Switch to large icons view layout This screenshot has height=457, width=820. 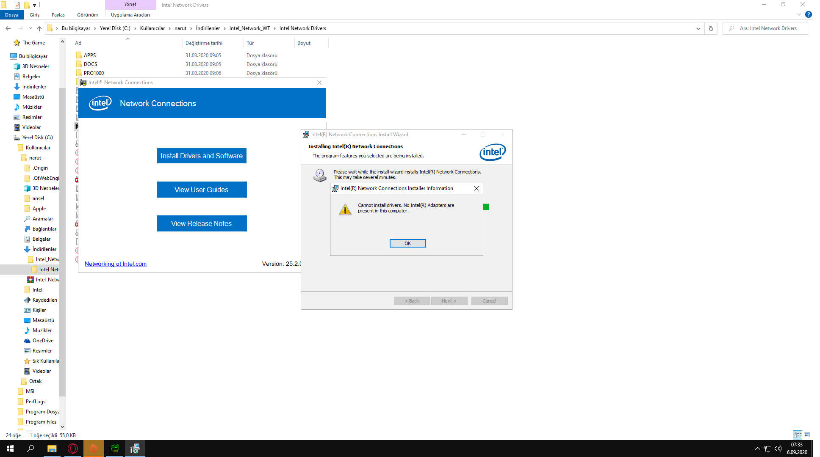tap(807, 435)
